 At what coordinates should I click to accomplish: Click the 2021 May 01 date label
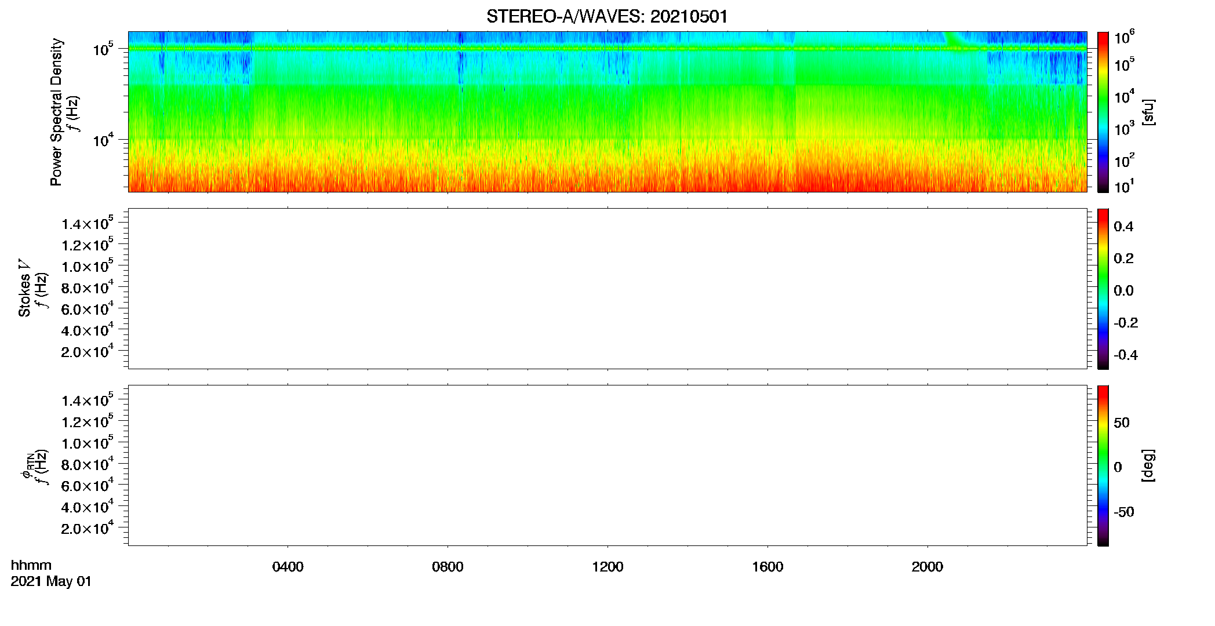[x=51, y=581]
